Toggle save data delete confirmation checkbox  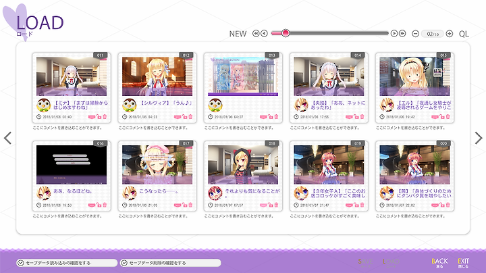coord(124,263)
